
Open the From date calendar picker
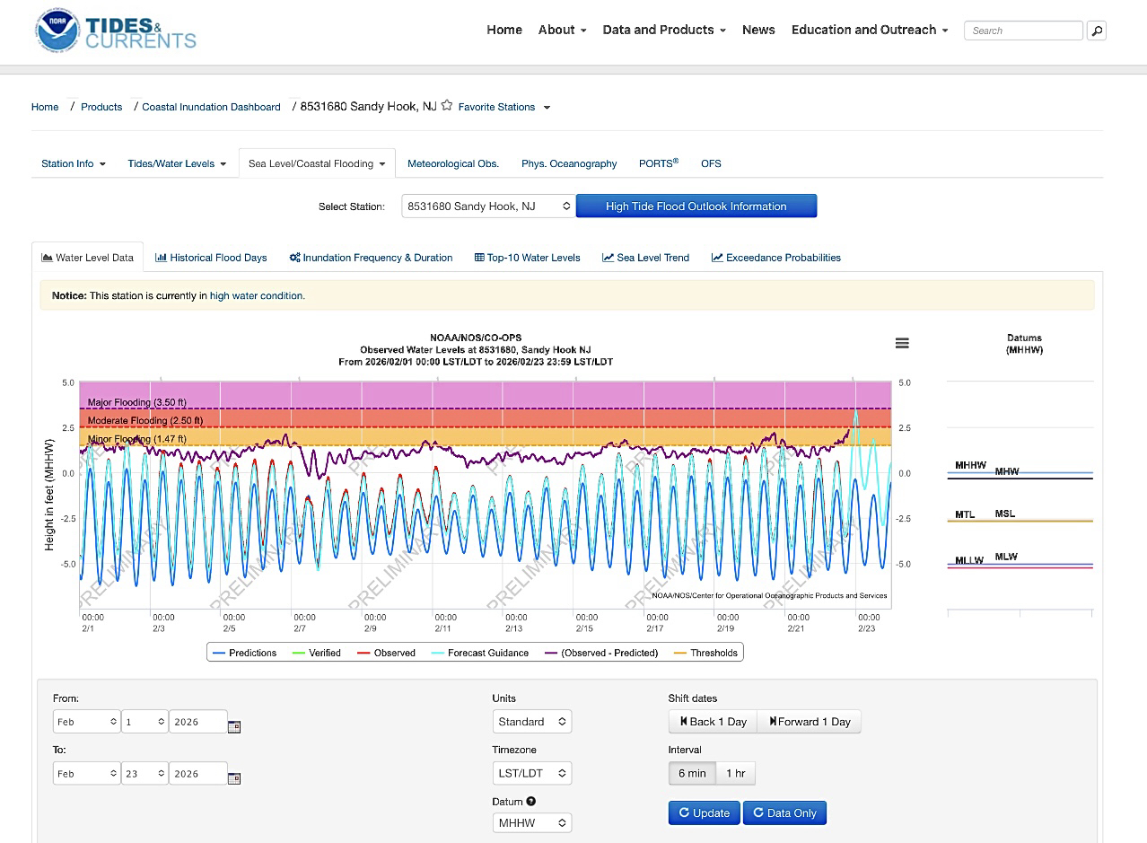234,726
